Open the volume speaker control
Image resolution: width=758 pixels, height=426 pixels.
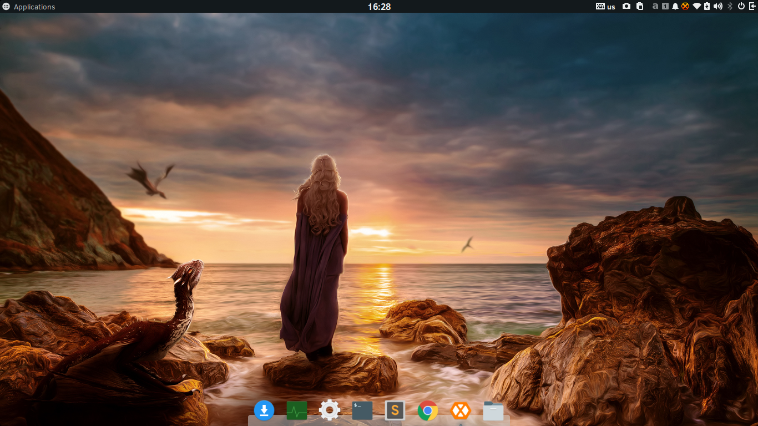tap(718, 6)
